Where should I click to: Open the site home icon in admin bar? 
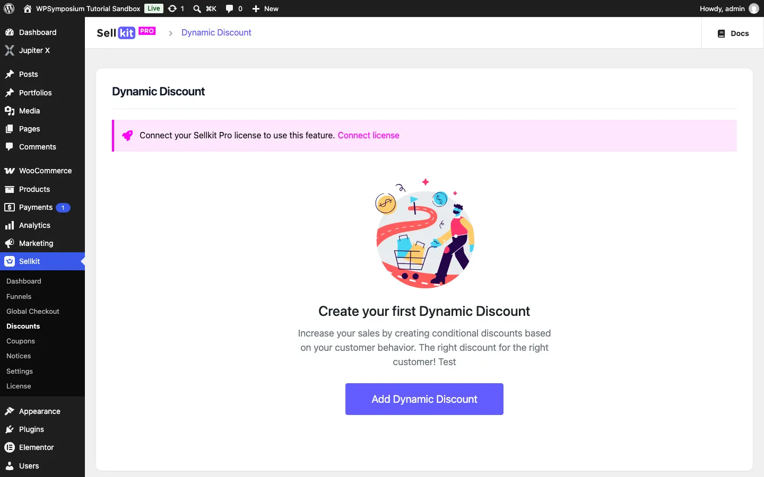pyautogui.click(x=28, y=8)
